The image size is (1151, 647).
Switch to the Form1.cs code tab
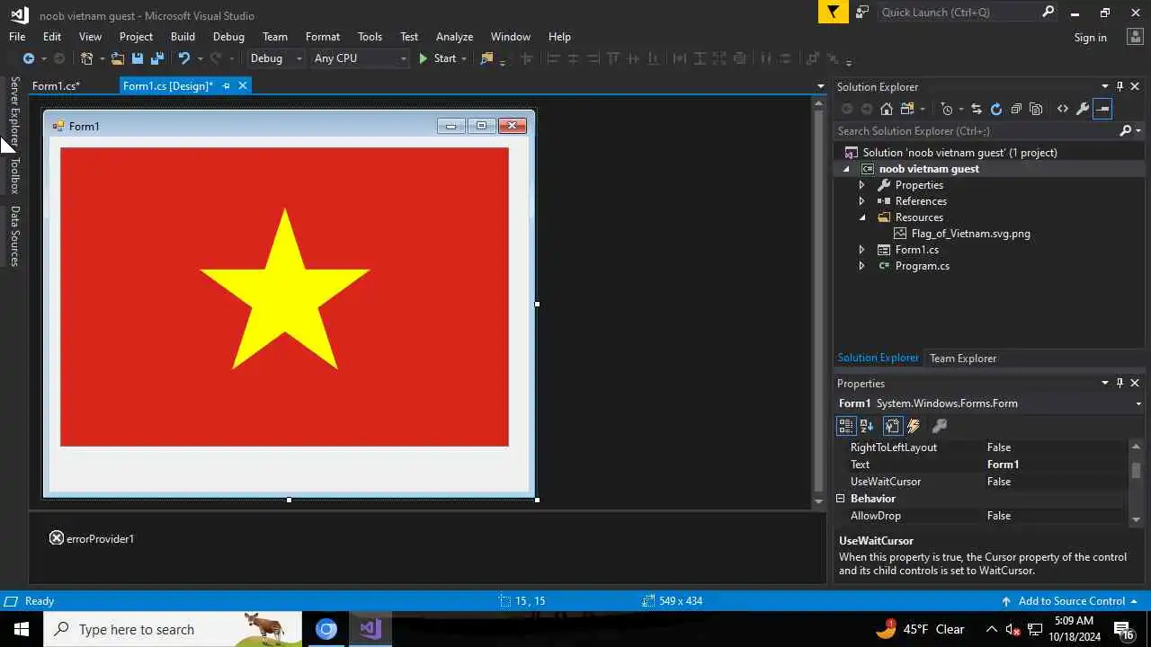[x=56, y=86]
